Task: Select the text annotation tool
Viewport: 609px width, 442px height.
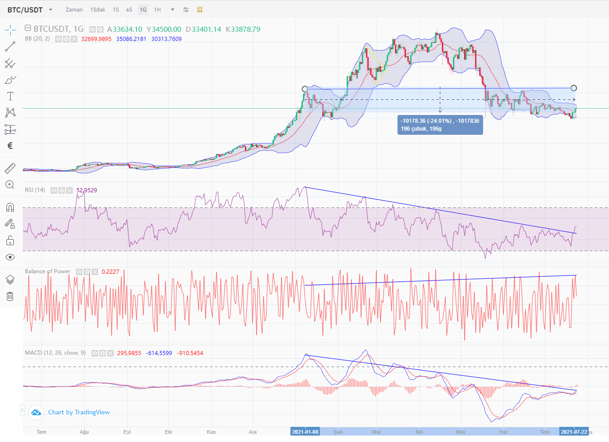Action: pos(10,96)
